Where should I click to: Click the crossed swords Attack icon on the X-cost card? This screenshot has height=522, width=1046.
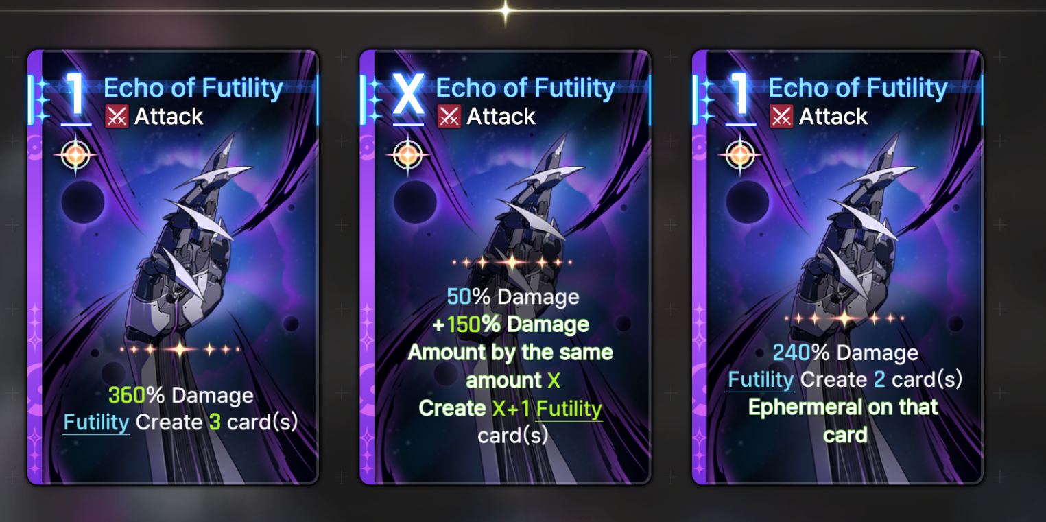click(x=449, y=117)
